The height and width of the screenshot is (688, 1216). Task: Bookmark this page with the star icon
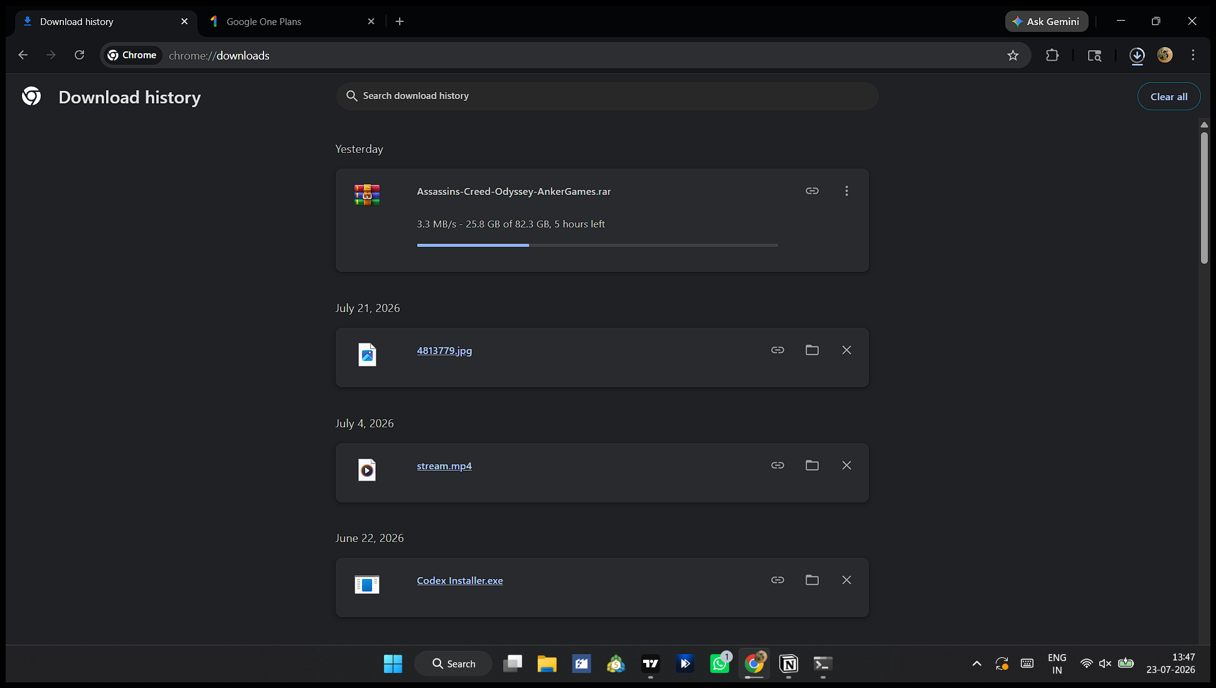tap(1013, 55)
